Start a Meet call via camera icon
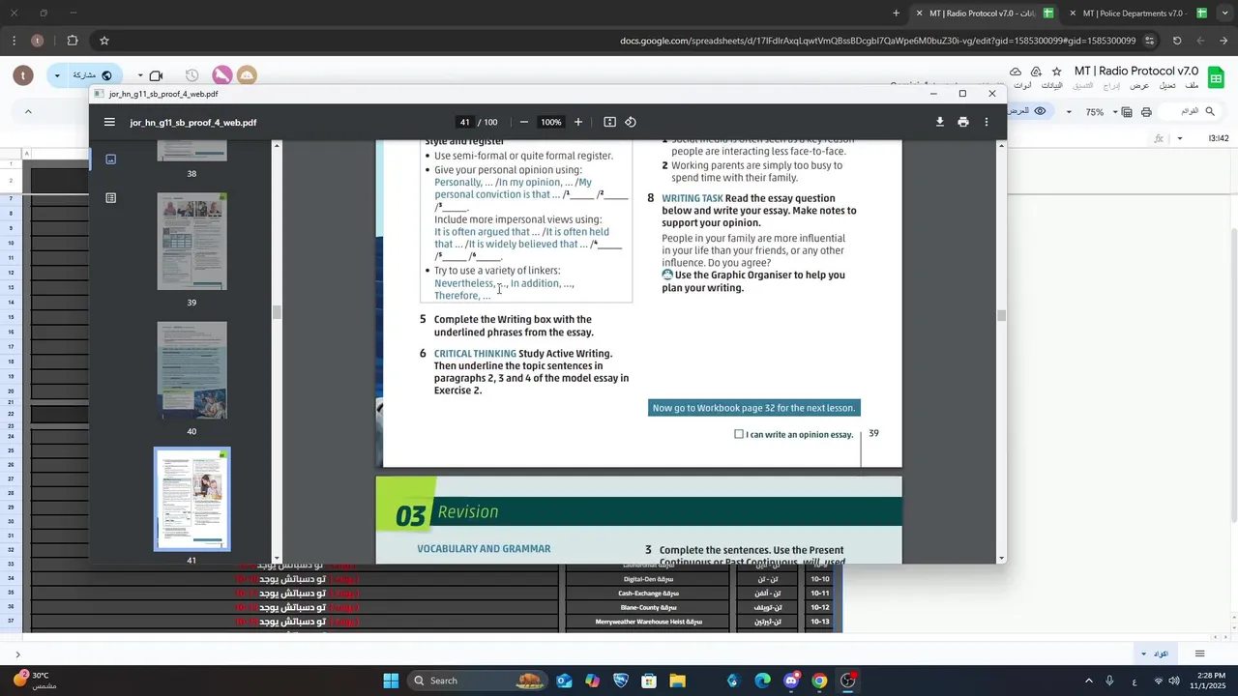 click(x=157, y=75)
